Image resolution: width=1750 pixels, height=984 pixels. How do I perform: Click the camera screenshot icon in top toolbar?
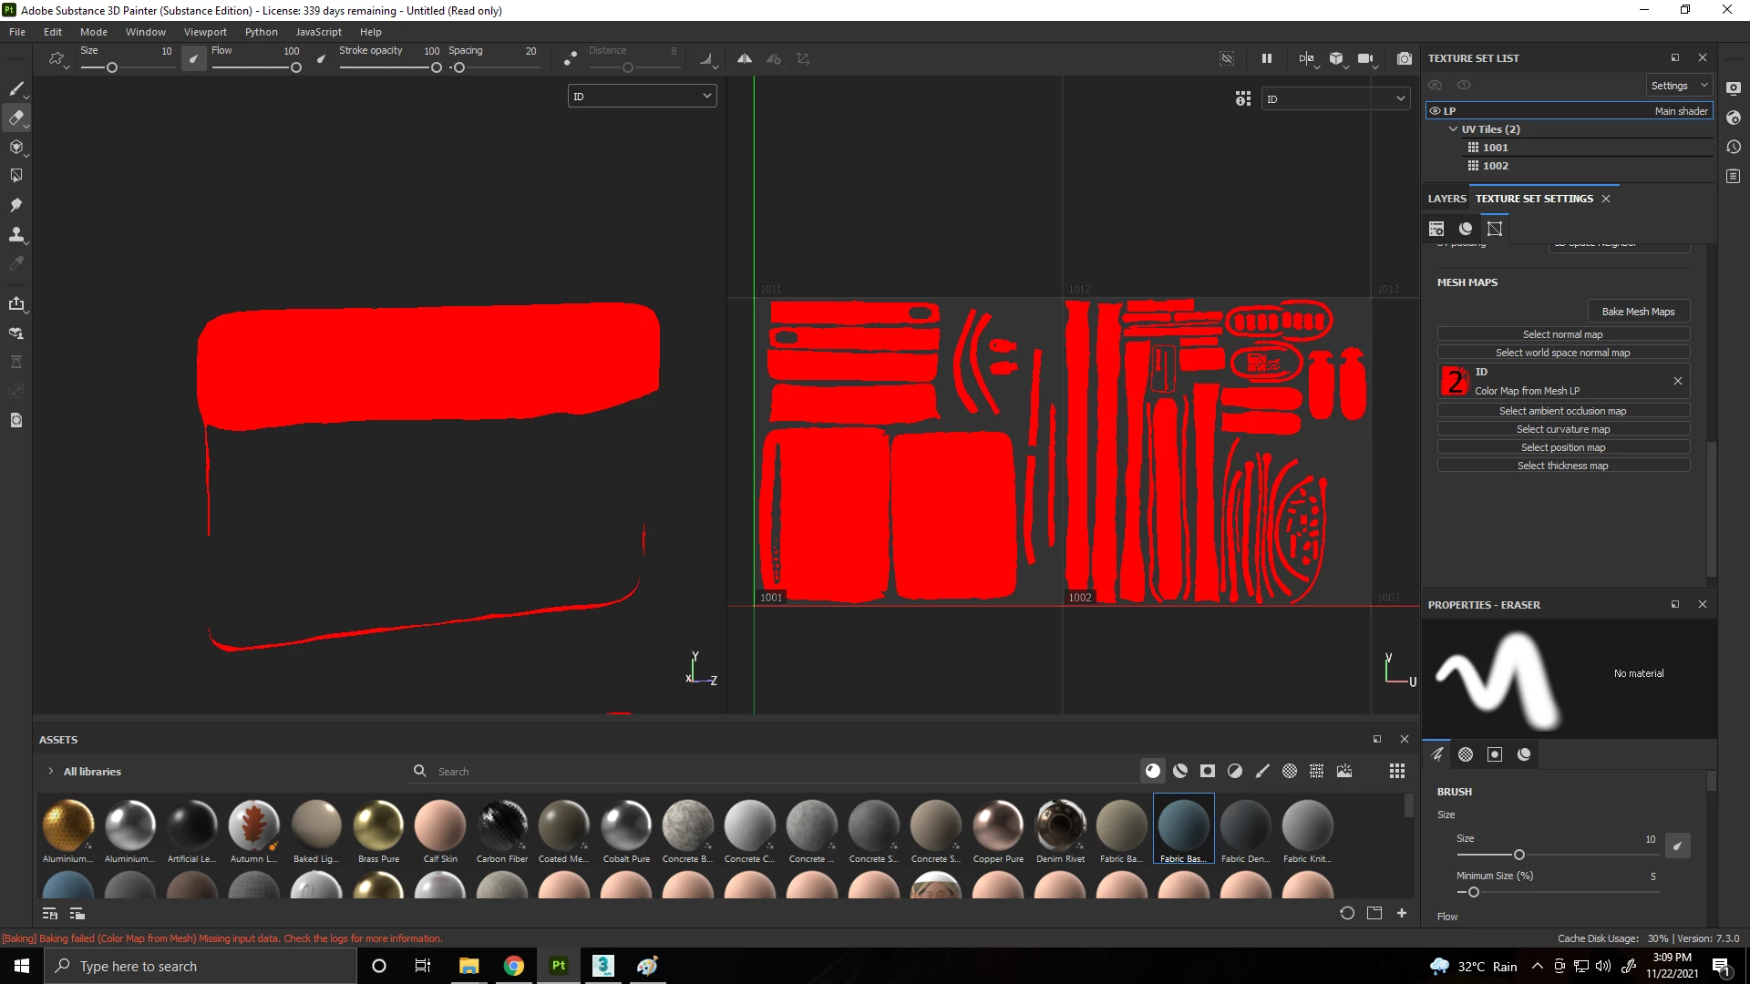point(1405,58)
